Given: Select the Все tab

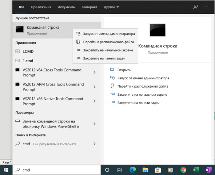Looking at the screenshot, I should coord(21,7).
